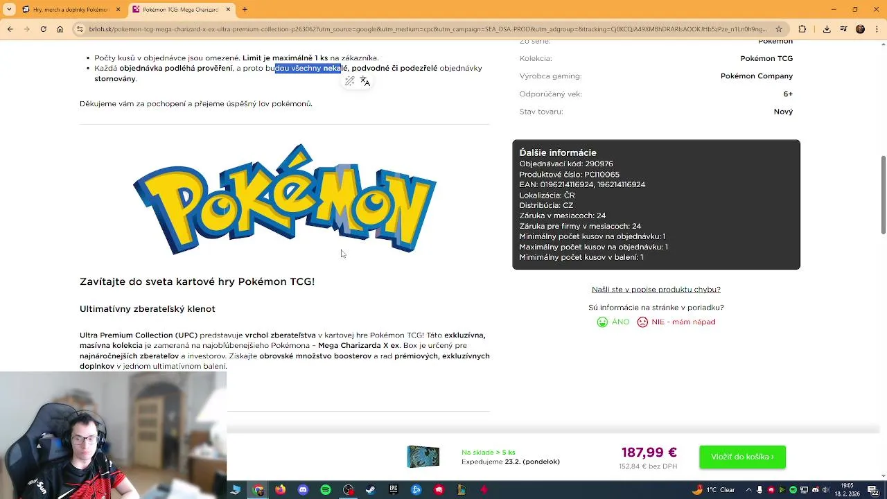Screen dimensions: 887x499
Task: View site information icon in address bar
Action: (x=80, y=29)
